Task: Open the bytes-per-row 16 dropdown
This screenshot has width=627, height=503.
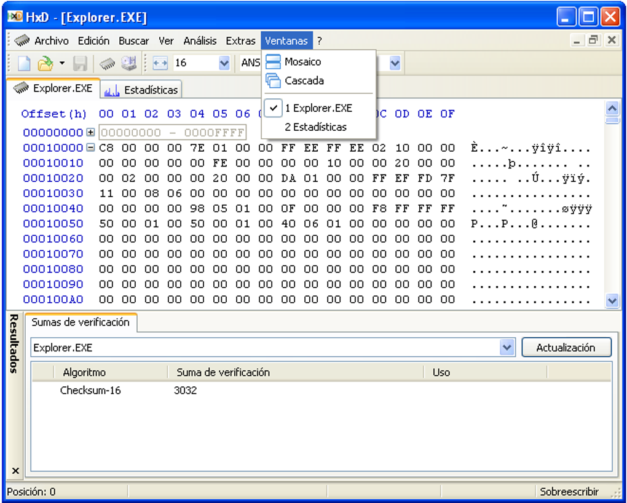Action: click(224, 63)
